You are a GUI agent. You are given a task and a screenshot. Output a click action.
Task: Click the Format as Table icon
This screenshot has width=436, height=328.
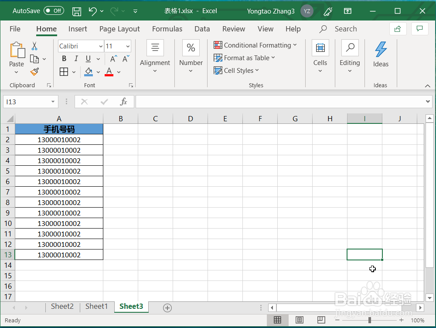(x=217, y=58)
